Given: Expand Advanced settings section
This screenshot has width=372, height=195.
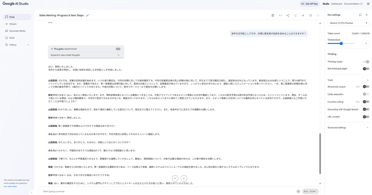Looking at the screenshot, I should (348, 127).
